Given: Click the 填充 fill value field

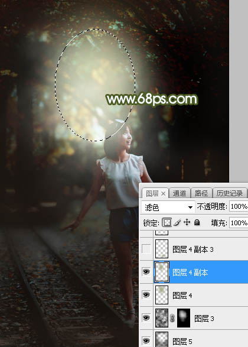Looking at the screenshot, I should click(x=239, y=223).
